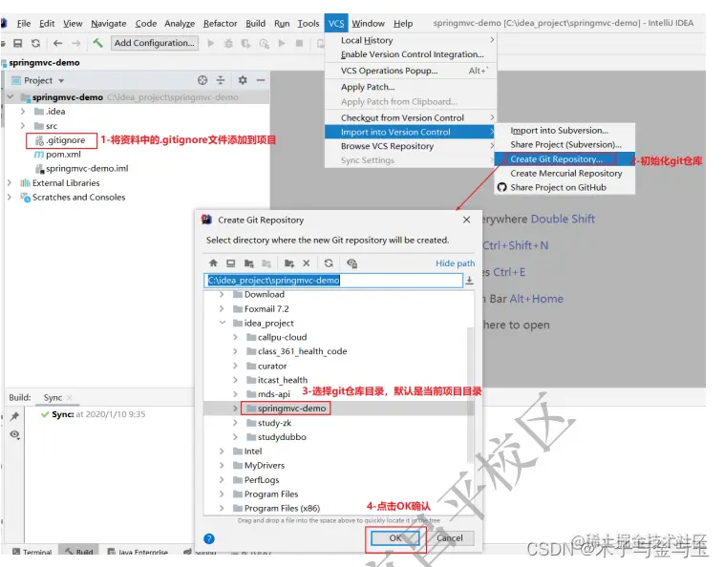Click Desktop directory icon in dialog
The width and height of the screenshot is (724, 567).
pyautogui.click(x=231, y=262)
